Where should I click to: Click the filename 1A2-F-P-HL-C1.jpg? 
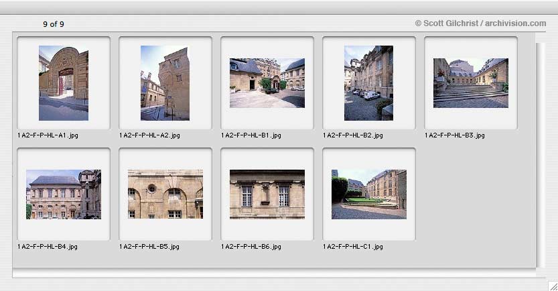click(x=352, y=247)
